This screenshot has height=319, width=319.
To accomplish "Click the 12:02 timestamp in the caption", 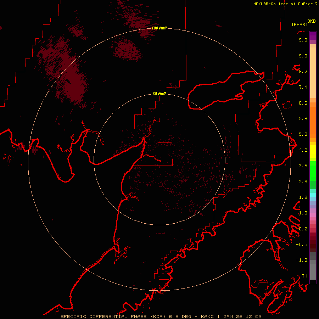I will pos(253,317).
